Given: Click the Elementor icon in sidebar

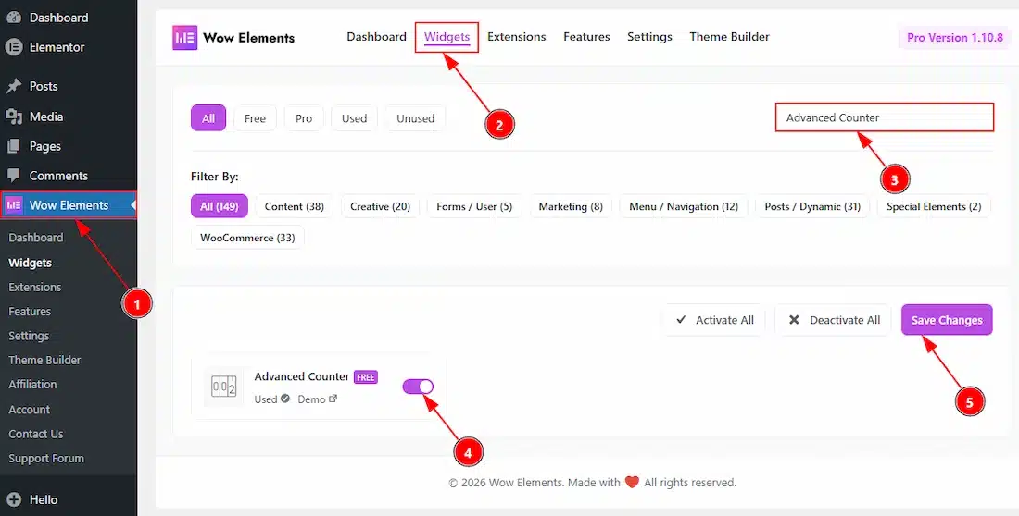Looking at the screenshot, I should coord(14,47).
